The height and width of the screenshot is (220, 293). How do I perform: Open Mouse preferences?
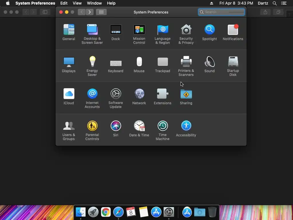point(139,64)
